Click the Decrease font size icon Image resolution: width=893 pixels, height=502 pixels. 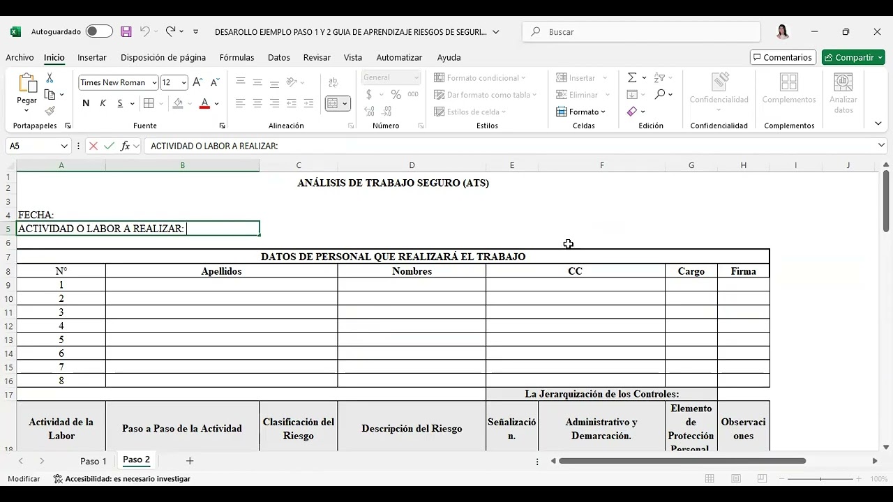click(x=215, y=82)
